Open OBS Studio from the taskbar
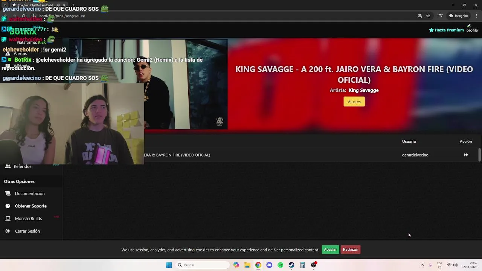This screenshot has width=482, height=271. pos(314,265)
